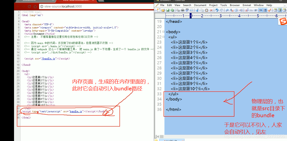Click the Paste clipboard icon

[x=207, y=10]
